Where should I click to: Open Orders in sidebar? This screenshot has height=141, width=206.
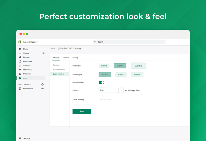coord(26,53)
